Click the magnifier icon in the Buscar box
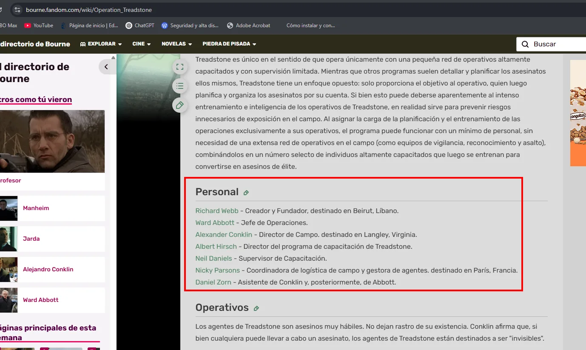This screenshot has height=350, width=586. tap(525, 44)
